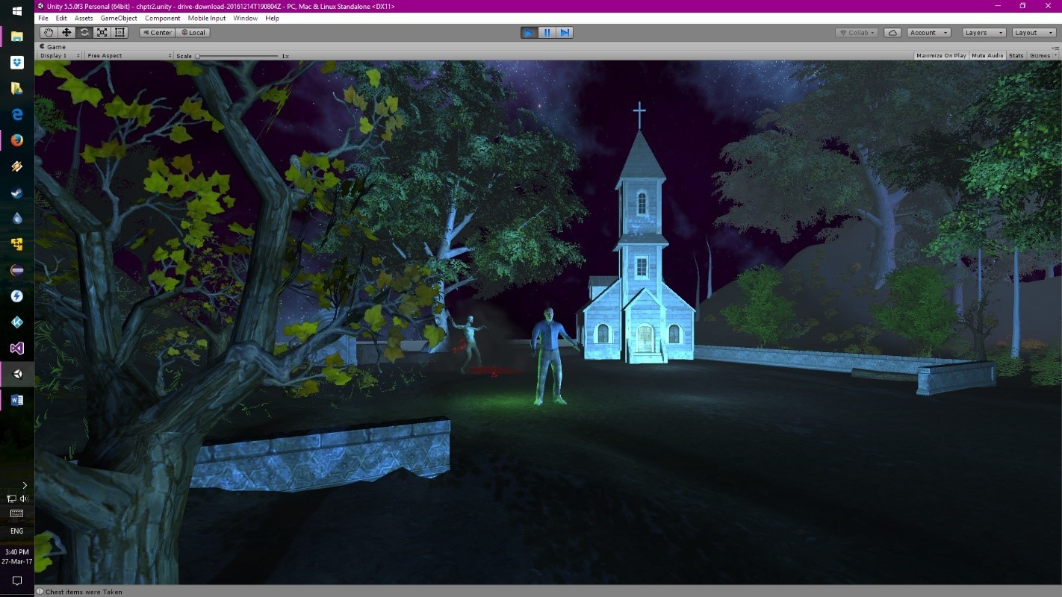This screenshot has height=597, width=1062.
Task: Step forward one frame
Action: 565,33
